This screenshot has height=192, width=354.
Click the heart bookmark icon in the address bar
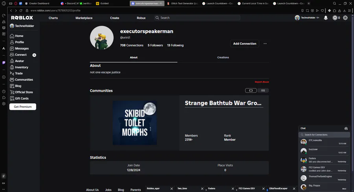click(322, 11)
